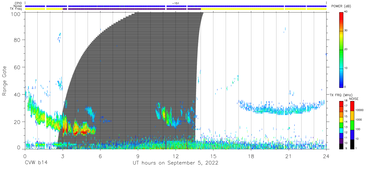
Task: Click the 'CPID' label at top left
Action: [x=18, y=3]
